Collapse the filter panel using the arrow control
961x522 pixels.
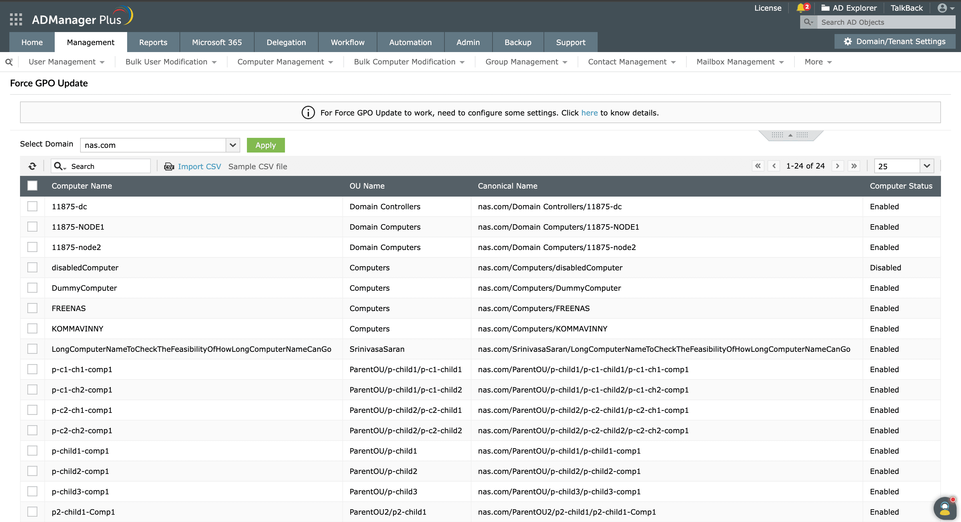[x=790, y=135]
